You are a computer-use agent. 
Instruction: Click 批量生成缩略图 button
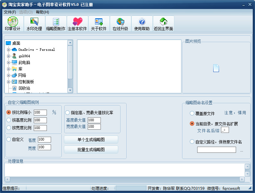click(x=91, y=150)
